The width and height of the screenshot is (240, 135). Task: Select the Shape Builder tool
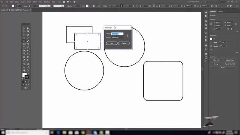[x=24, y=54]
